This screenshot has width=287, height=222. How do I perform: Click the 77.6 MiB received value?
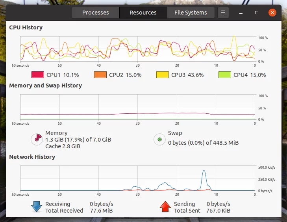(x=102, y=211)
